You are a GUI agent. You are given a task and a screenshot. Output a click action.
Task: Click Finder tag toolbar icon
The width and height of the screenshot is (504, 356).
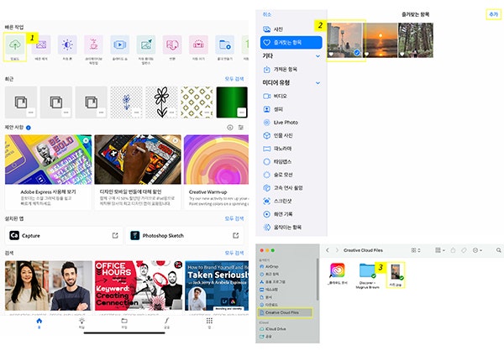[x=464, y=250]
